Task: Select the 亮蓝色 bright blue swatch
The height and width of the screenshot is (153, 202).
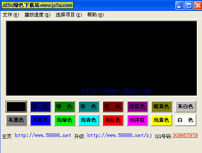Action: tap(40, 120)
